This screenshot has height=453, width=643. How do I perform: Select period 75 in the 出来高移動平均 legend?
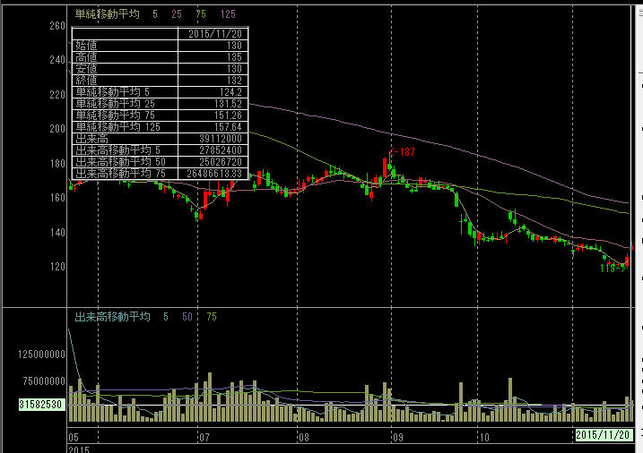(x=212, y=317)
